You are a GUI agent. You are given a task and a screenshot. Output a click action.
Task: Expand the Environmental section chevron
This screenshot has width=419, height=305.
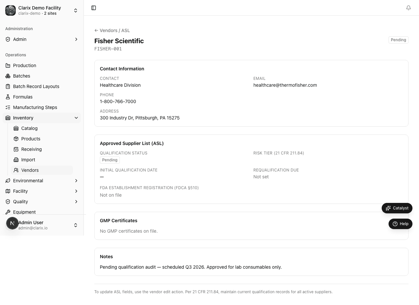point(76,181)
